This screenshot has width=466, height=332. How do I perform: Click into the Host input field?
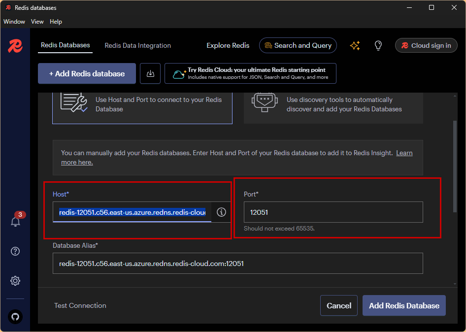click(x=132, y=212)
